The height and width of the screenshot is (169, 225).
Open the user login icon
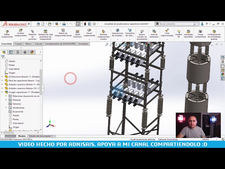coord(202,24)
